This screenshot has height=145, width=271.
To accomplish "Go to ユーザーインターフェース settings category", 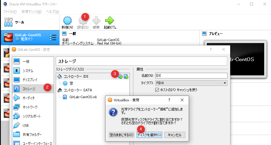I will pos(33,143).
